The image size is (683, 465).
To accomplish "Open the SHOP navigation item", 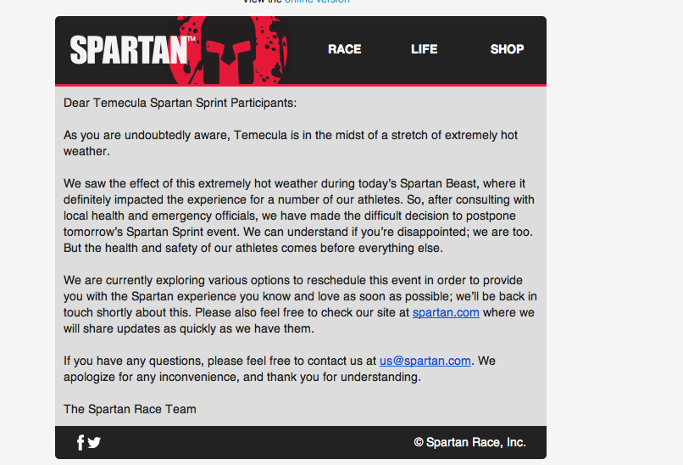I will pos(507,49).
